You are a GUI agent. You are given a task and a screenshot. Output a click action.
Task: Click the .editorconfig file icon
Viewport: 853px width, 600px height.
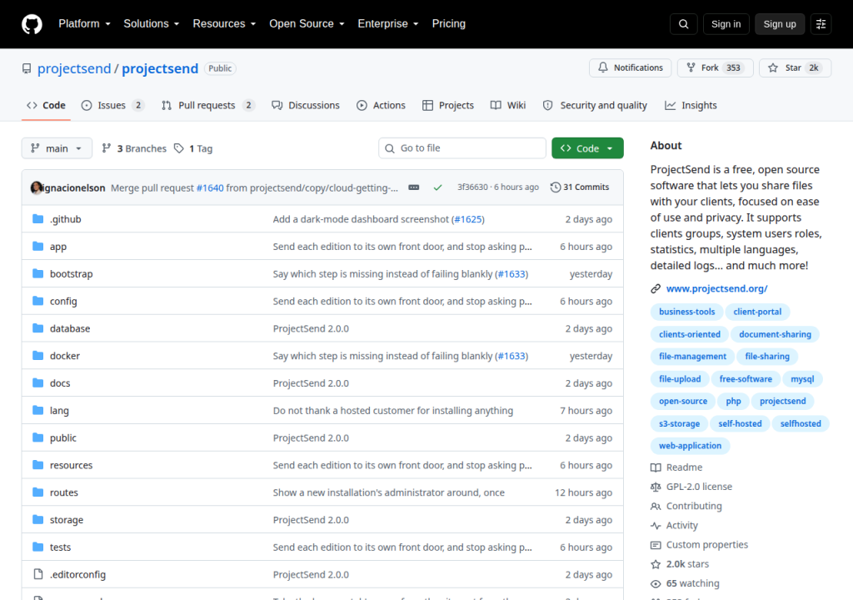pyautogui.click(x=37, y=574)
